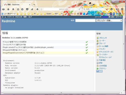Click the ImageMagick convert command row
The width and height of the screenshot is (126, 95).
[48, 53]
